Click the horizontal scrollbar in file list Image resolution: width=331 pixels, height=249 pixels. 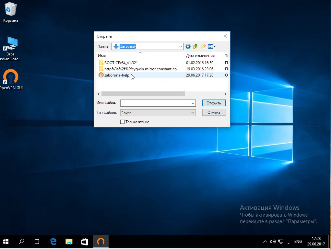click(143, 94)
